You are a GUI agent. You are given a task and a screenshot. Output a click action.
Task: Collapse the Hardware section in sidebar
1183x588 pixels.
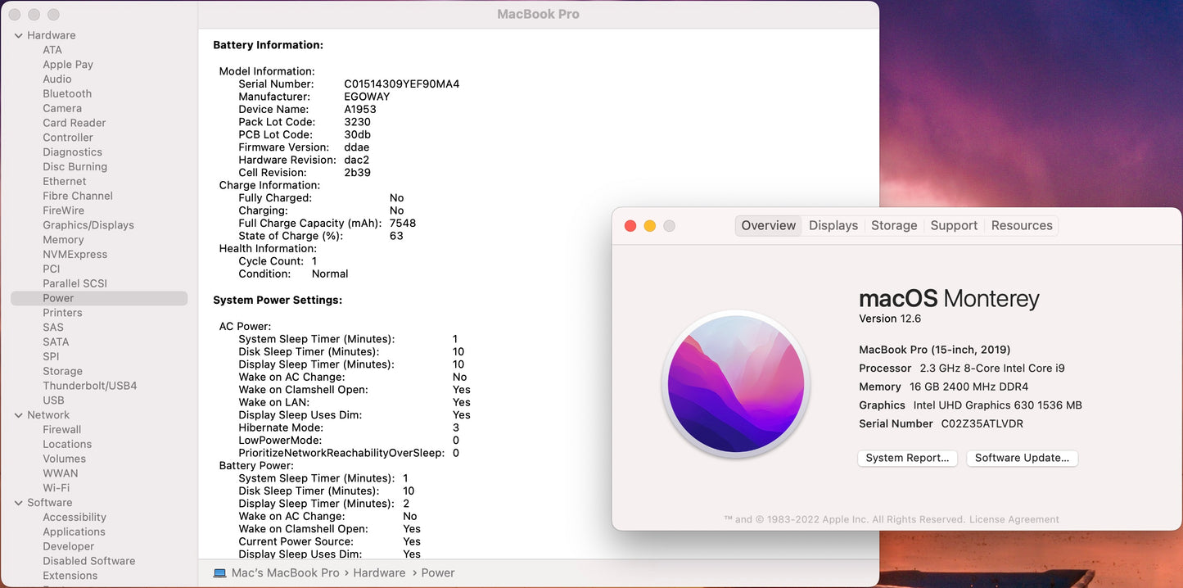18,35
